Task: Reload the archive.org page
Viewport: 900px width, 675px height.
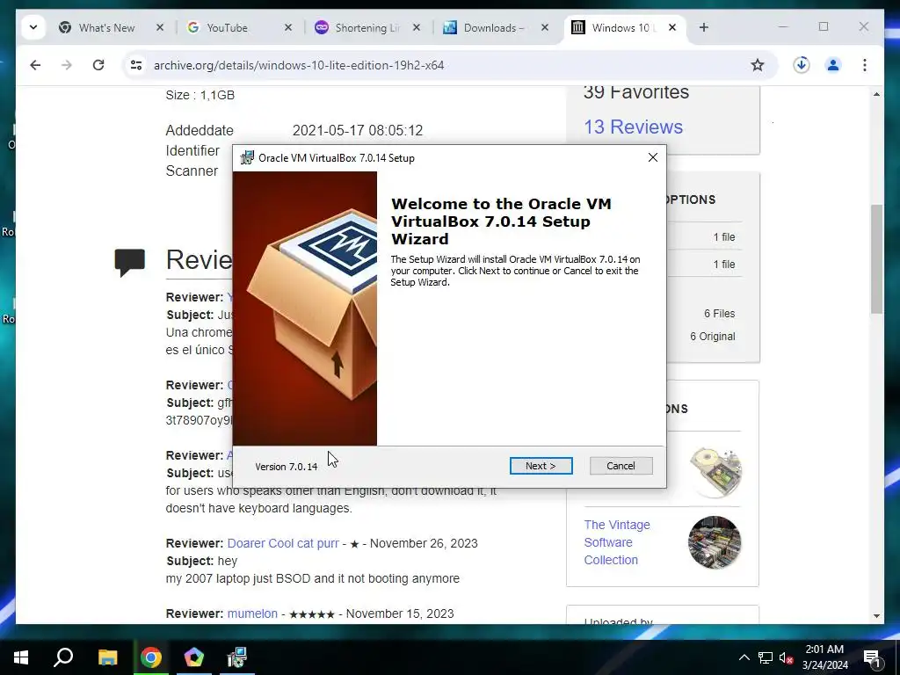Action: pyautogui.click(x=98, y=65)
